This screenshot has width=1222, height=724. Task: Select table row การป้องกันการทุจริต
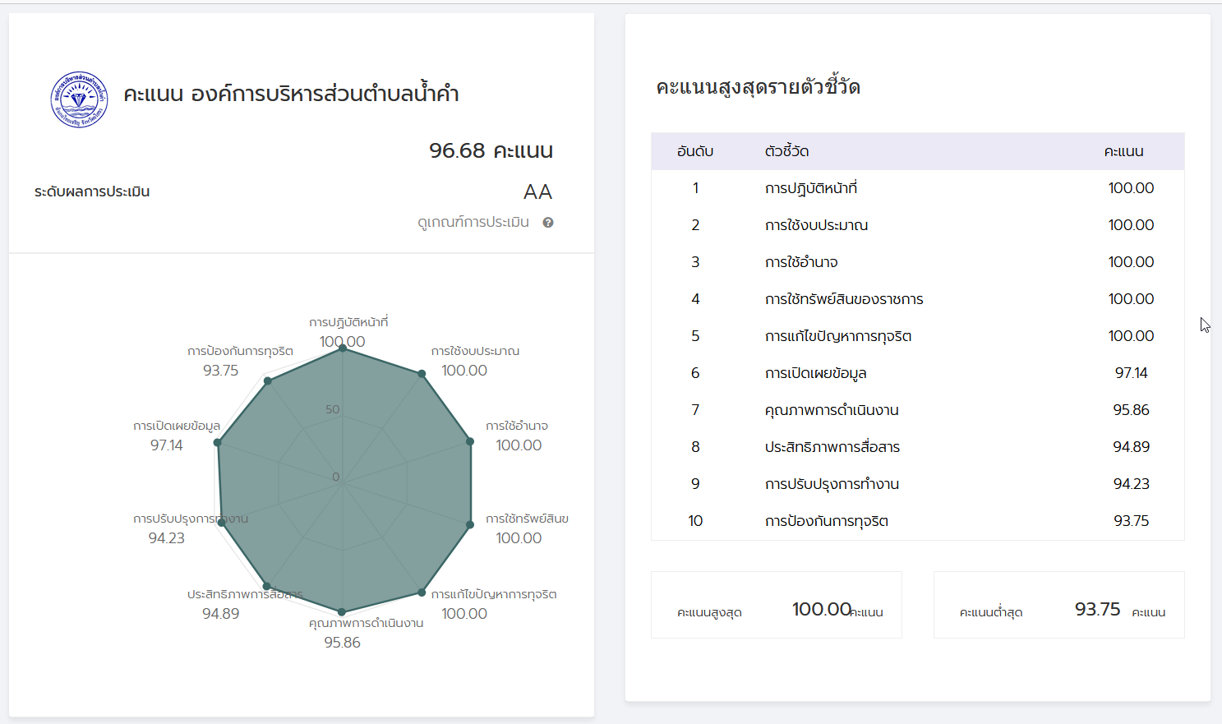[x=918, y=521]
